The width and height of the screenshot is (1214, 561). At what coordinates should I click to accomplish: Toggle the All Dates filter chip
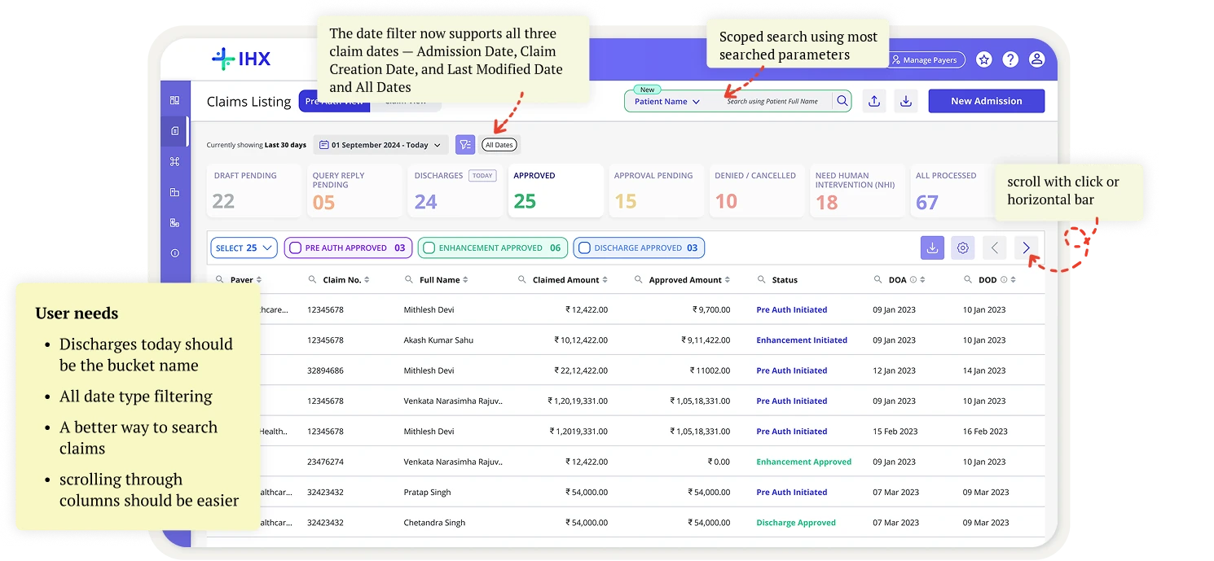499,145
